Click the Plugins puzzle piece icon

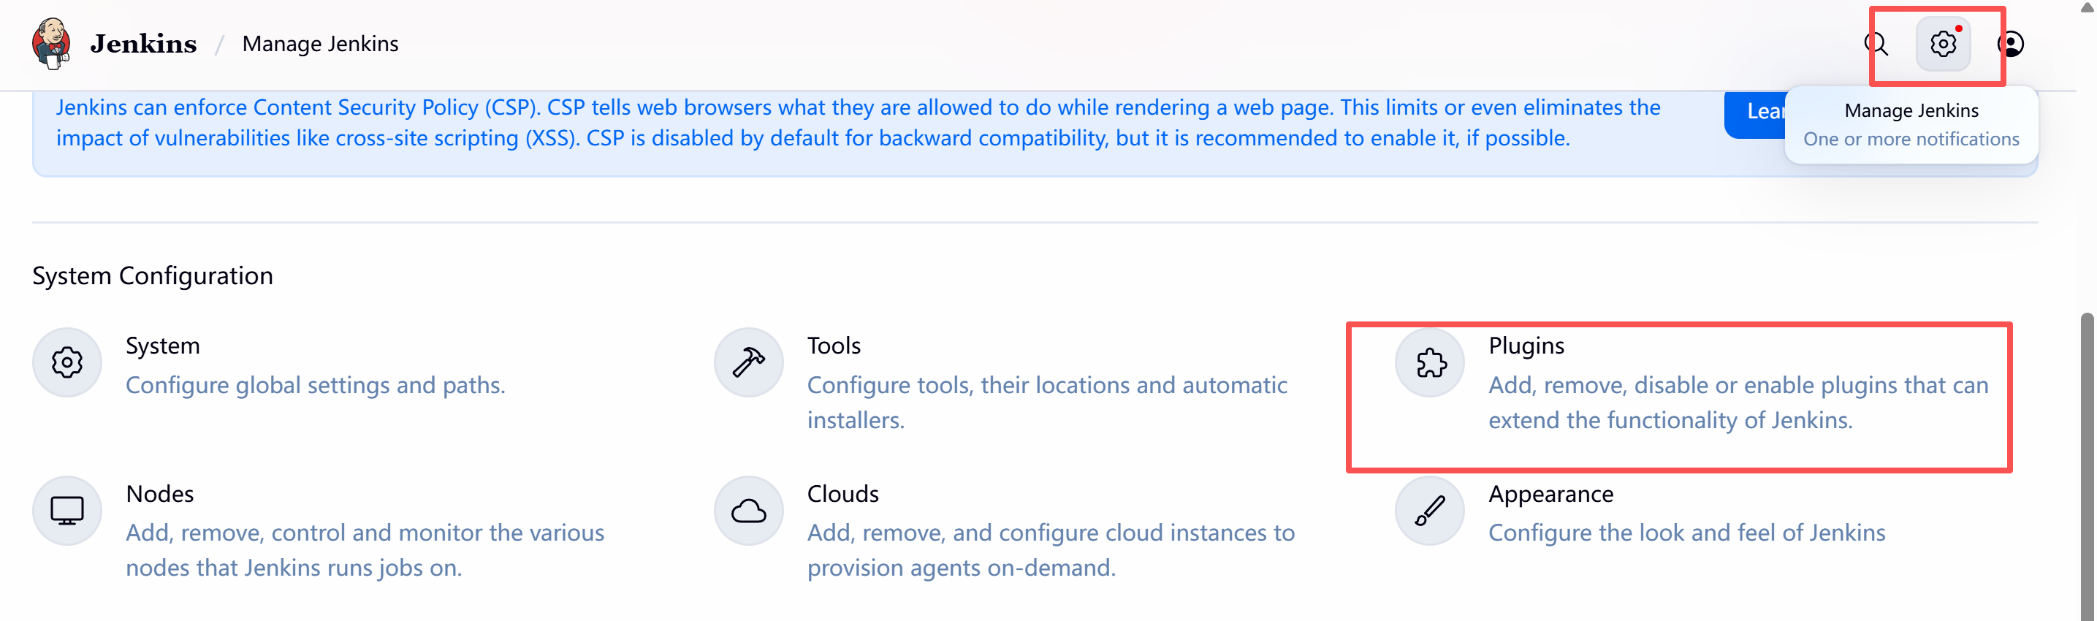[1429, 363]
